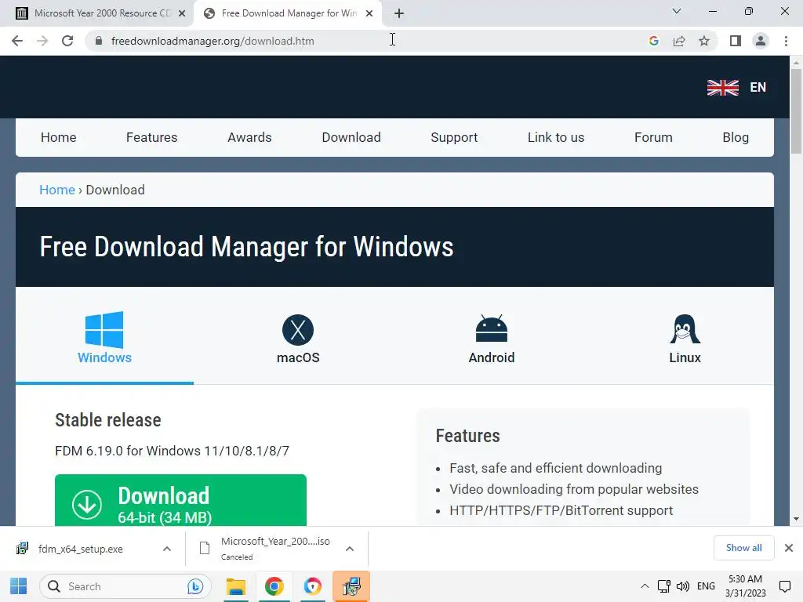Open File Explorer from taskbar
The width and height of the screenshot is (803, 602).
236,586
